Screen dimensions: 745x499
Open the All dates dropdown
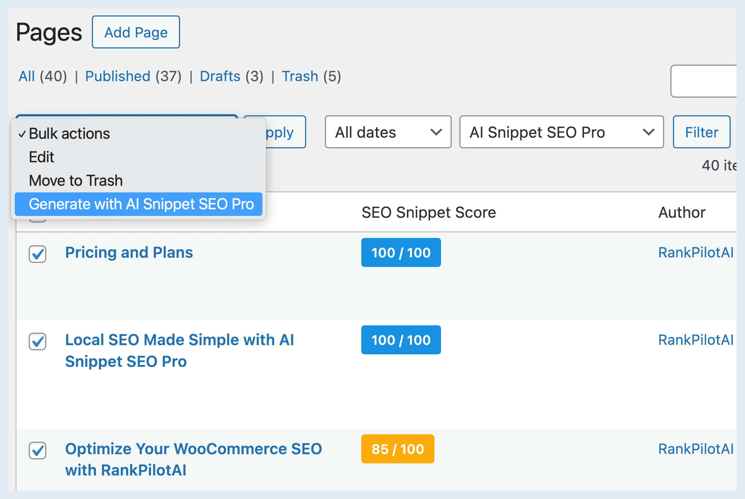coord(388,132)
